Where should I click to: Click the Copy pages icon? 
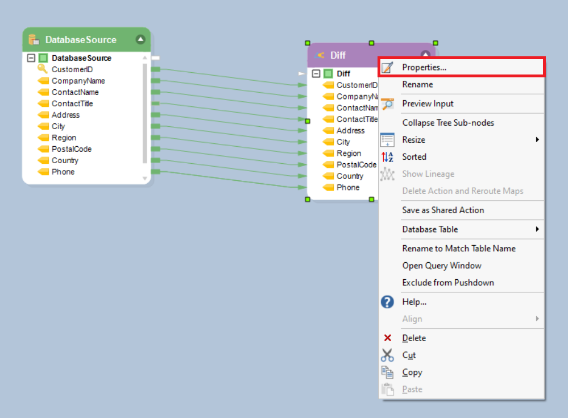pos(387,373)
